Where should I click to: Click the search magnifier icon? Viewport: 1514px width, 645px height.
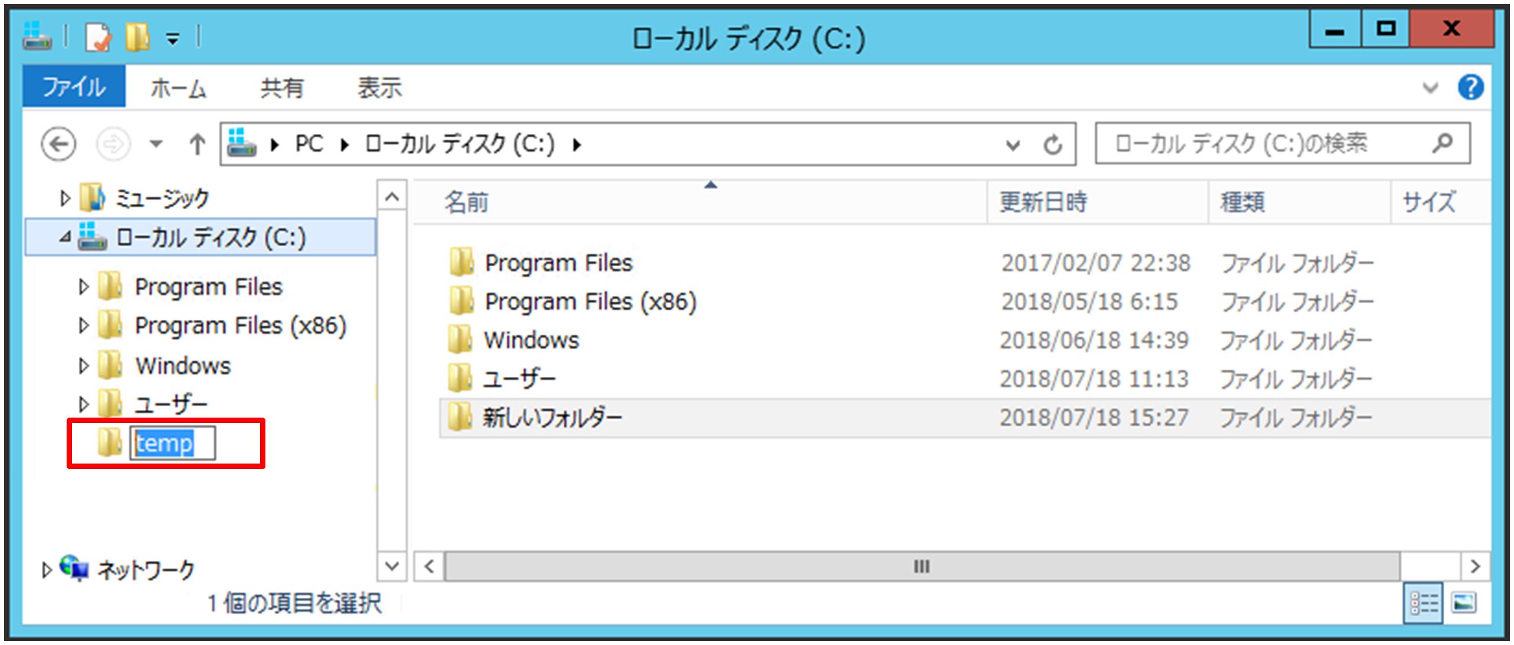1442,143
